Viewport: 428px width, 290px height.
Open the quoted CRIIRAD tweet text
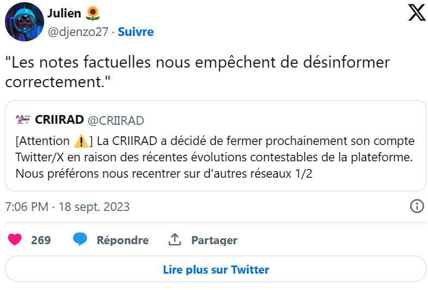click(x=215, y=158)
